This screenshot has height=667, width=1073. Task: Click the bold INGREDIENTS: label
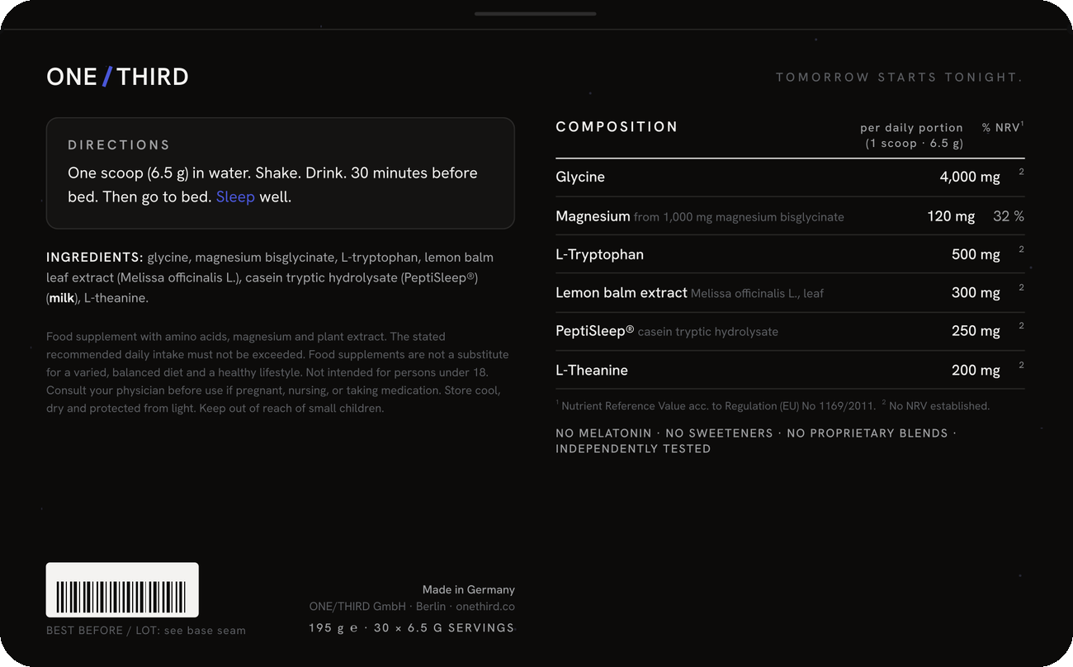click(x=95, y=258)
